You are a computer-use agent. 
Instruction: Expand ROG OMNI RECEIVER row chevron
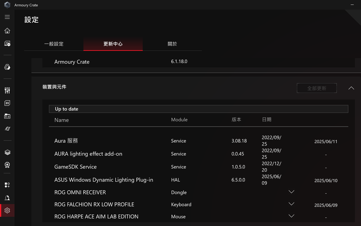pyautogui.click(x=292, y=192)
